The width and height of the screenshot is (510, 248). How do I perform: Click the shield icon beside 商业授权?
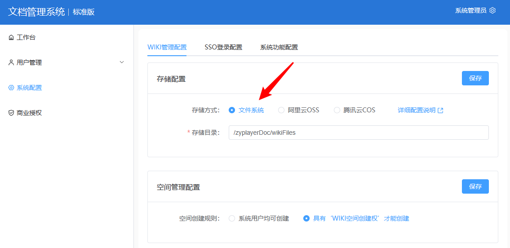tap(11, 113)
